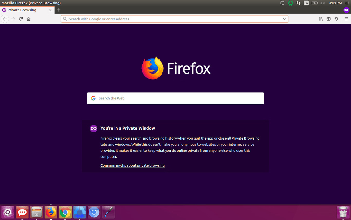Go back using the Back arrow

[5, 19]
